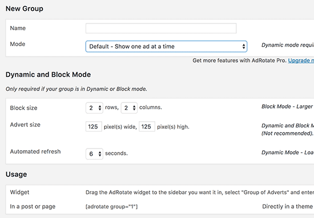Viewport: 314px width, 218px height.
Task: Open the Mode dropdown selector
Action: point(166,47)
